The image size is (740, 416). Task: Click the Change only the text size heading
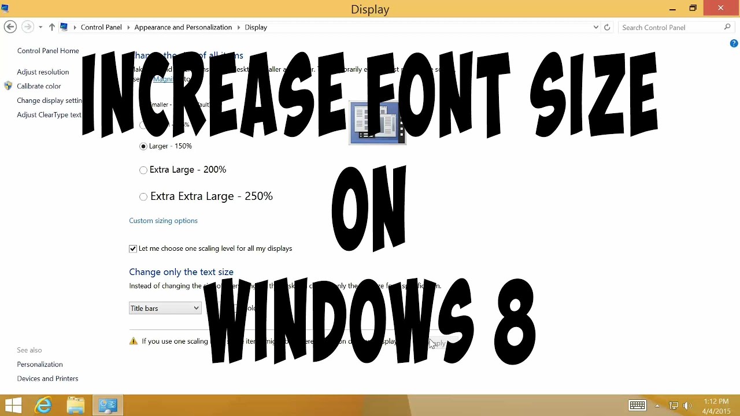(181, 272)
